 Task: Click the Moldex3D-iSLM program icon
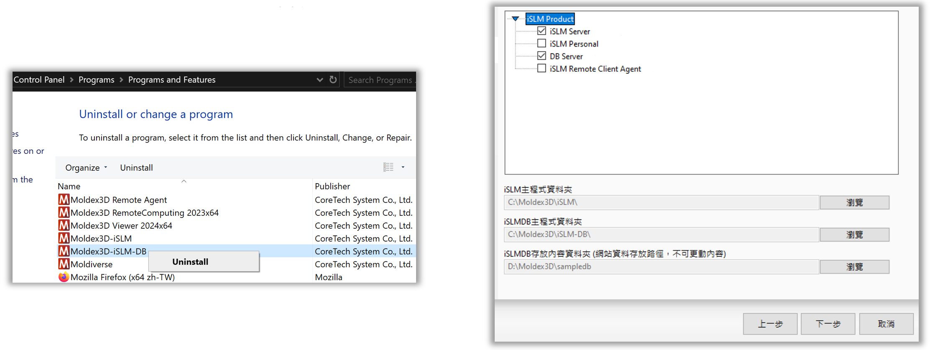(64, 238)
